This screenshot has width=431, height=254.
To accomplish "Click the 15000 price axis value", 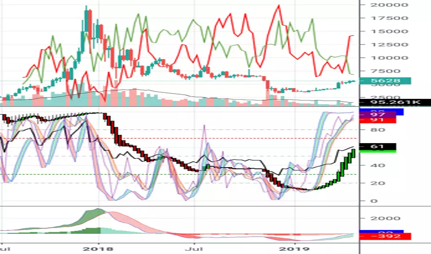I will (x=389, y=31).
